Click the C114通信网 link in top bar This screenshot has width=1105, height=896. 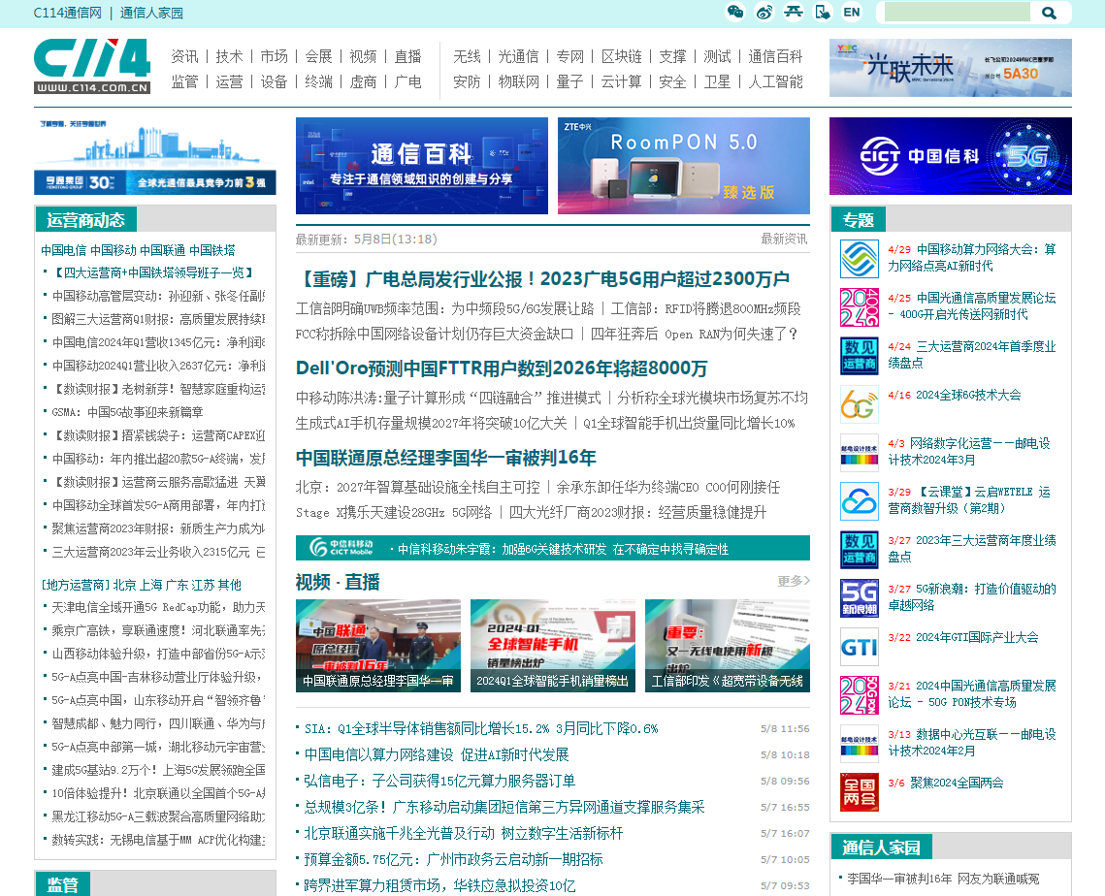point(68,13)
